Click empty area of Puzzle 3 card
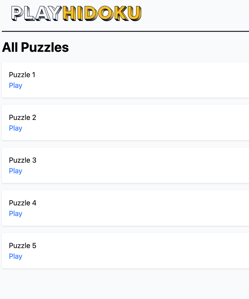Viewport: 249px width, 299px height. click(x=149, y=165)
